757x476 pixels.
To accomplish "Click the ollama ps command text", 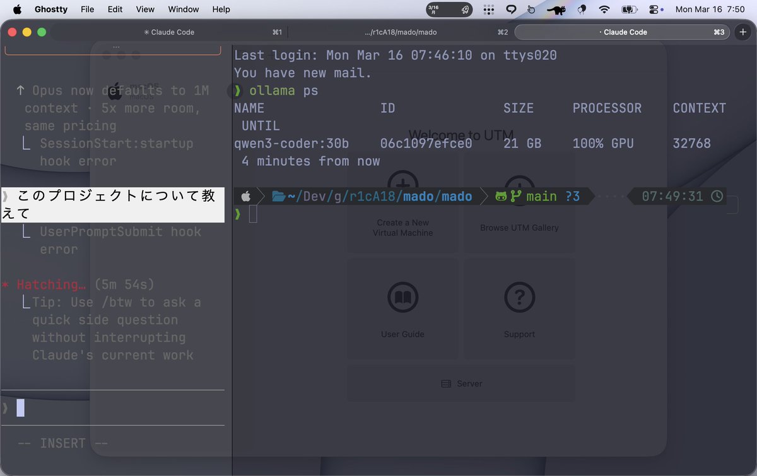I will (284, 91).
